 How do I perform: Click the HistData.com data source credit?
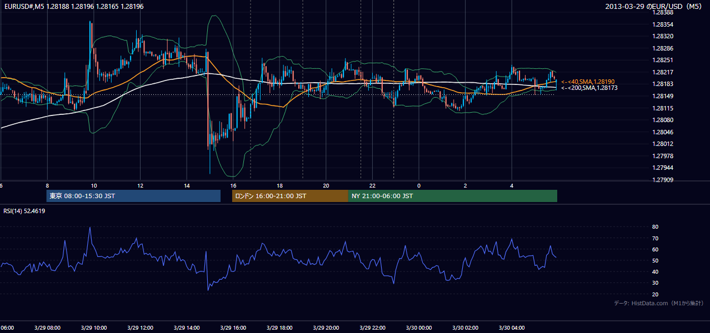coord(659,303)
